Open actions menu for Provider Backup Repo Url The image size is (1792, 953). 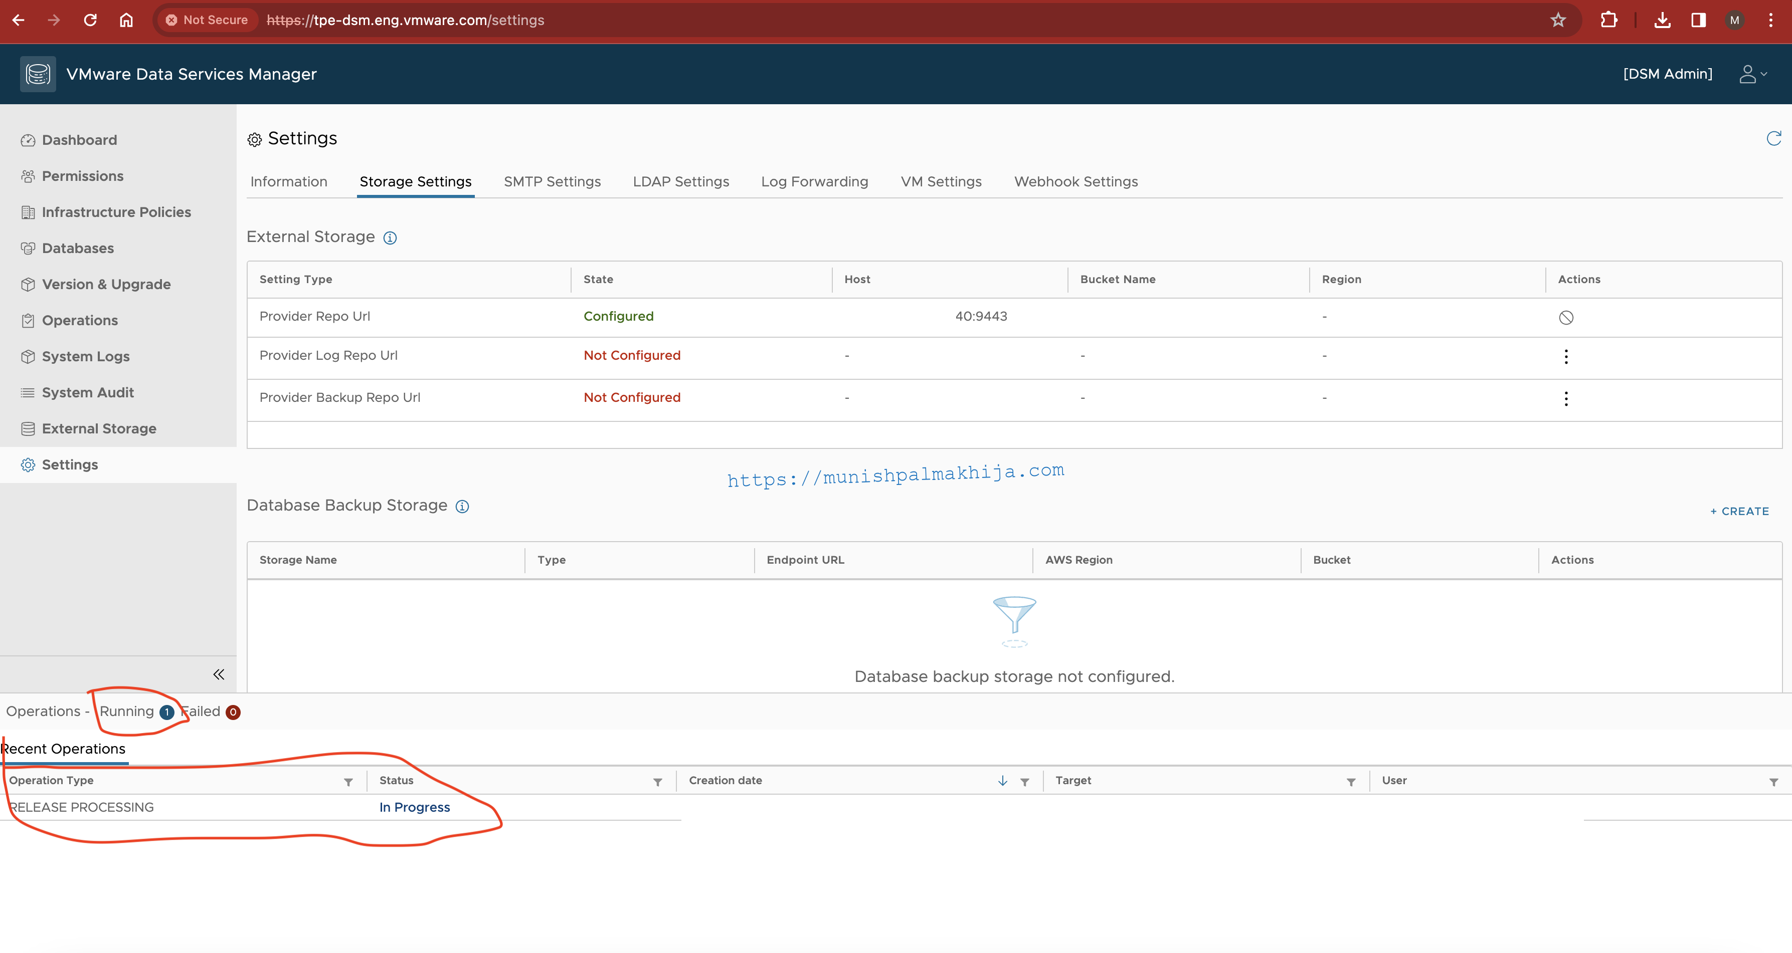click(x=1566, y=398)
